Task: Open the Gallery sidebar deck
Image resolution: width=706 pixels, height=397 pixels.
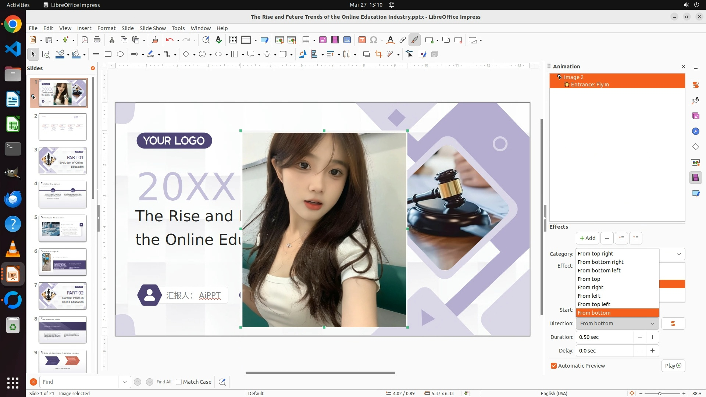Action: coord(695,116)
